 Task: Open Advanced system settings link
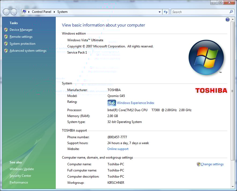(x=28, y=51)
